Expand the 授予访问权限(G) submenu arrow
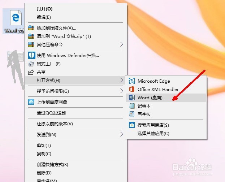Image resolution: width=225 pixels, height=182 pixels. (x=122, y=91)
